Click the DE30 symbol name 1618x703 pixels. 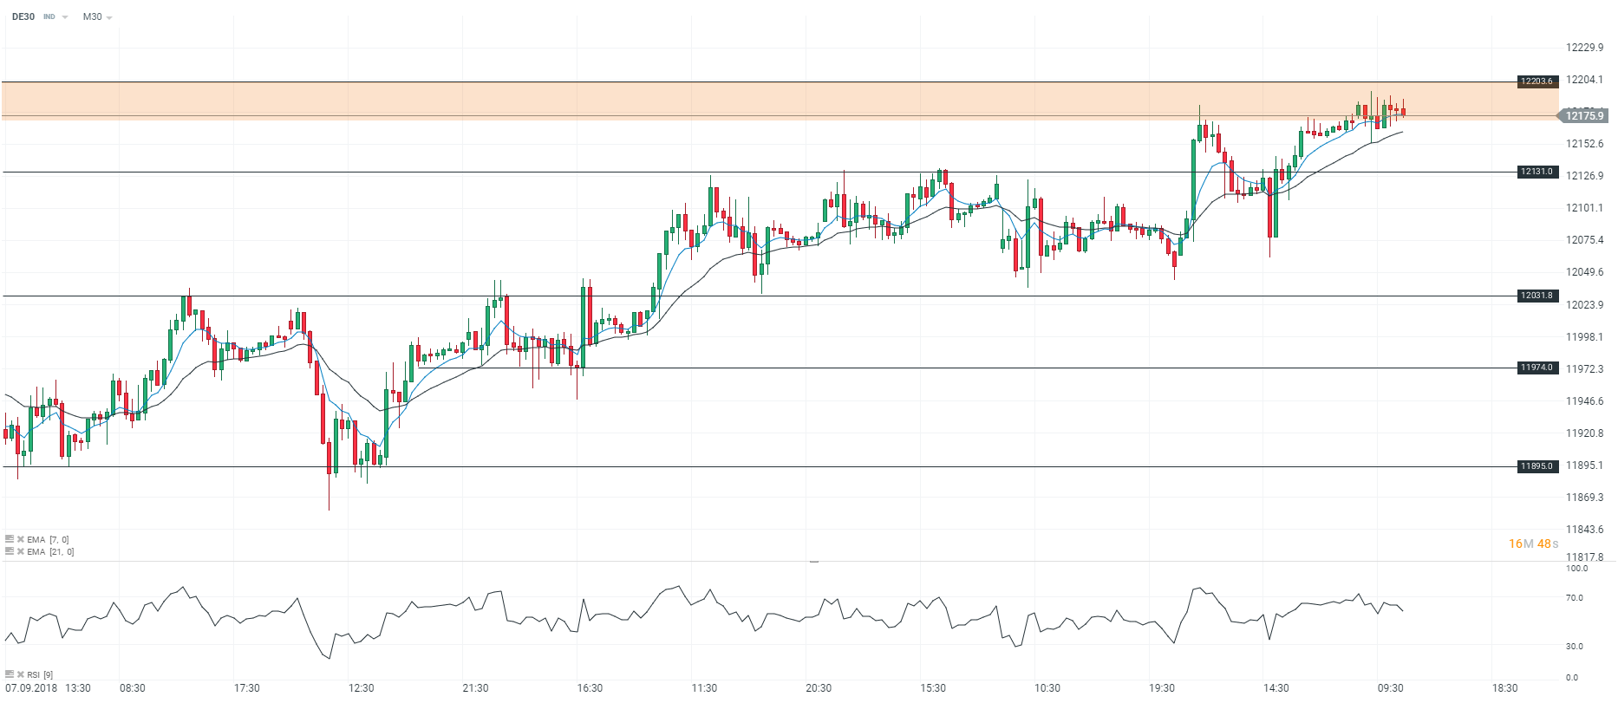coord(23,16)
